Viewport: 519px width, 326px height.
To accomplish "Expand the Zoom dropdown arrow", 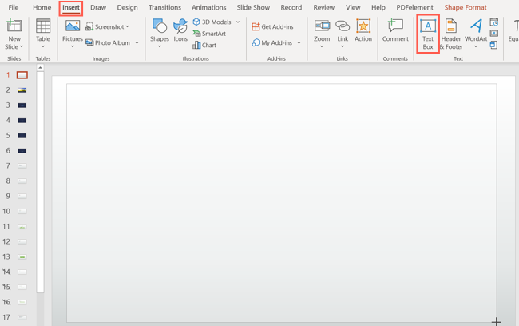I will pos(322,46).
